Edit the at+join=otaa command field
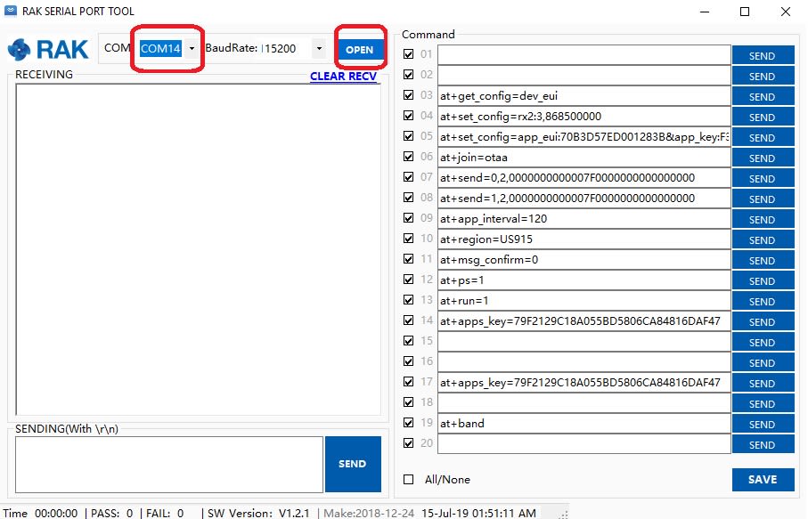This screenshot has width=808, height=519. [584, 157]
